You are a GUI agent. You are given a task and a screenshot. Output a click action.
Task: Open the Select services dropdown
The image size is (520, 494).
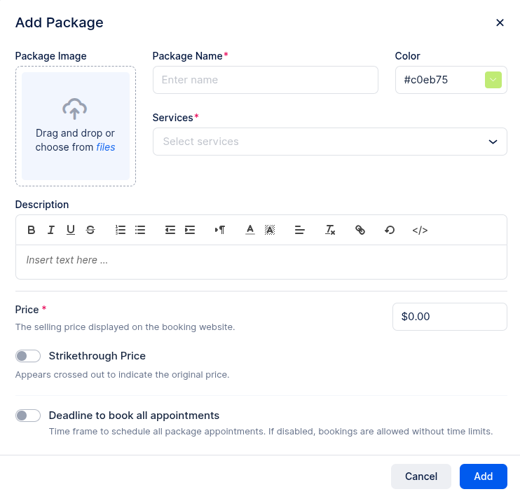[329, 142]
